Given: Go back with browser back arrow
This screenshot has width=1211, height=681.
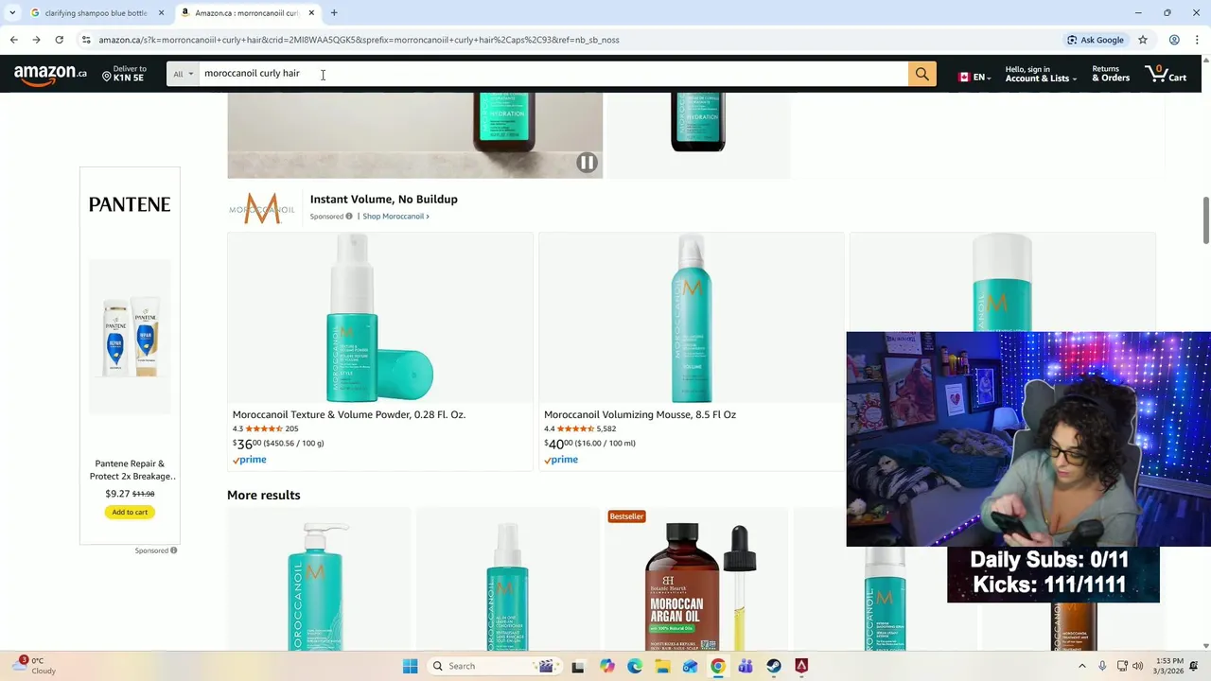Looking at the screenshot, I should point(13,40).
